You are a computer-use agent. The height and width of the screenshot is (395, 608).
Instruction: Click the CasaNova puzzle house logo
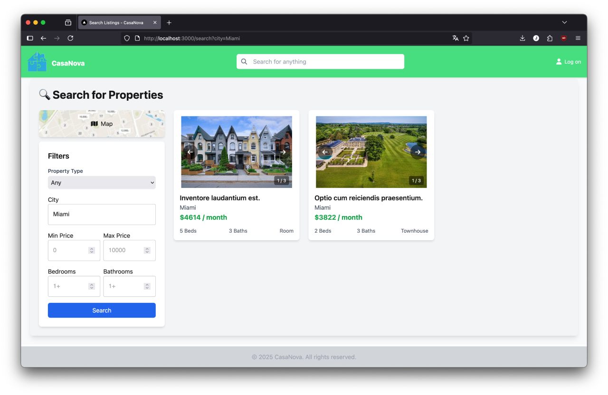tap(37, 62)
